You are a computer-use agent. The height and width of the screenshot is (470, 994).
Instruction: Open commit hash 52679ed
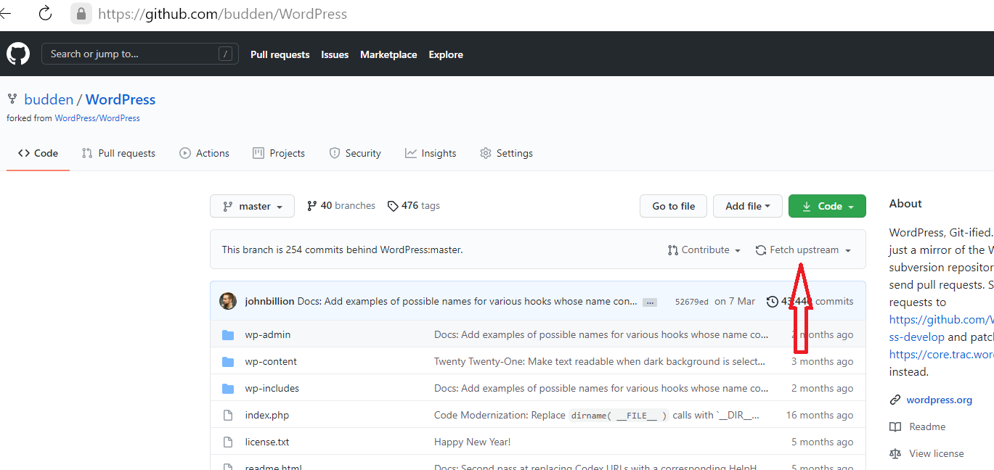[691, 302]
